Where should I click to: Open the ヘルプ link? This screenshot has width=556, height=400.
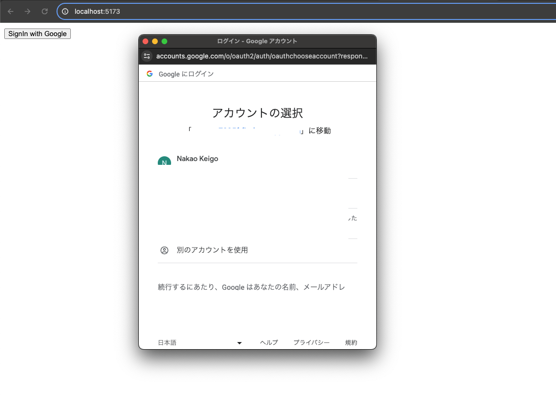pos(269,343)
